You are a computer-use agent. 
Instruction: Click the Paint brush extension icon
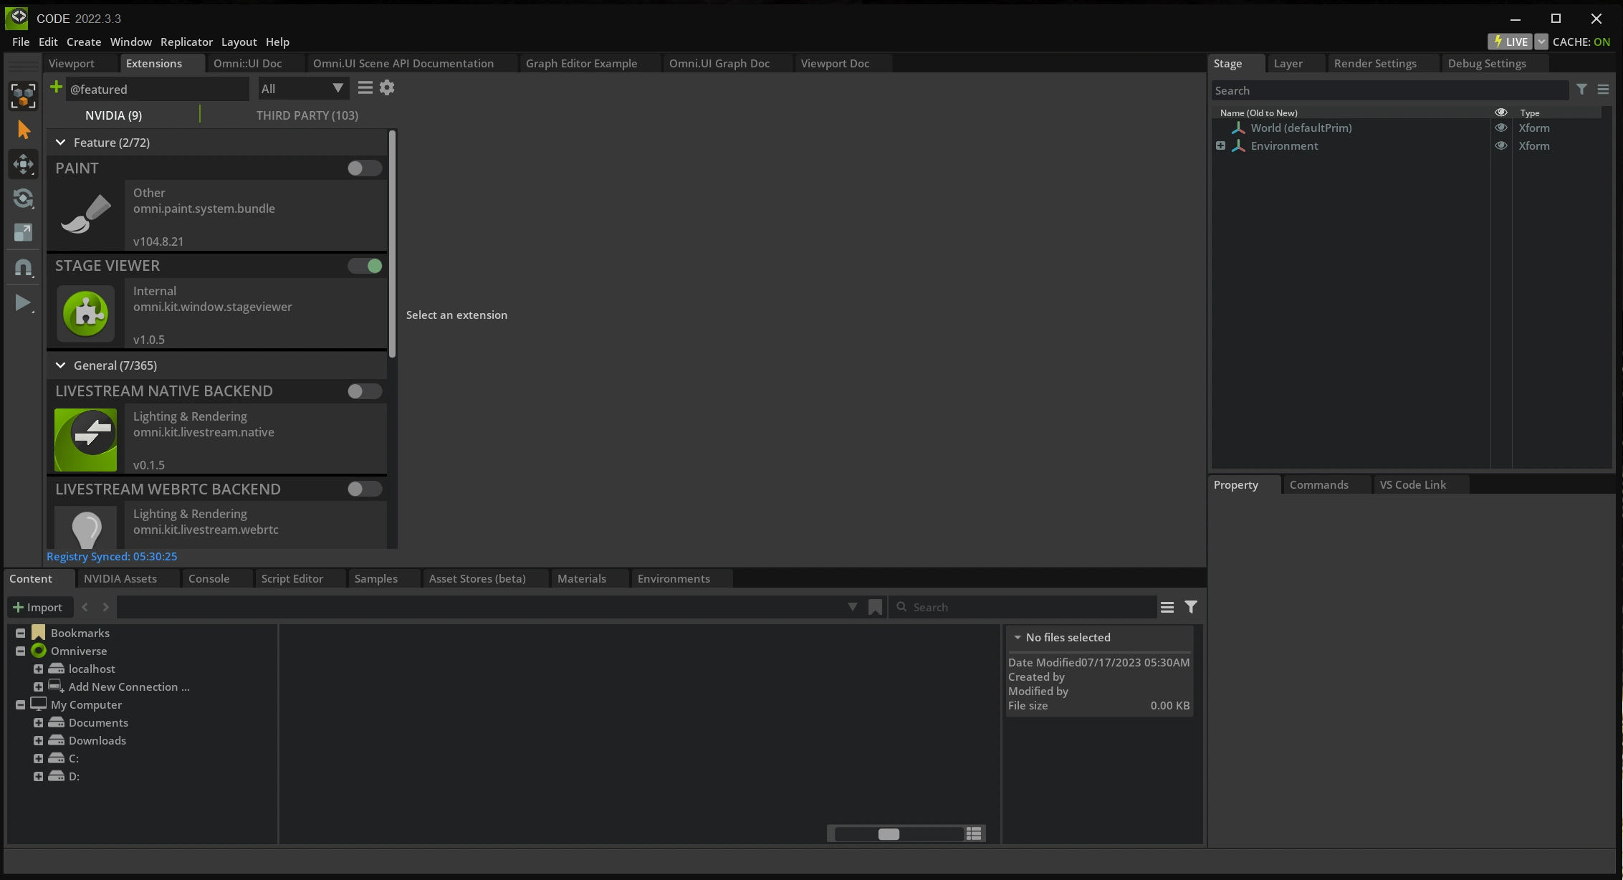coord(86,214)
